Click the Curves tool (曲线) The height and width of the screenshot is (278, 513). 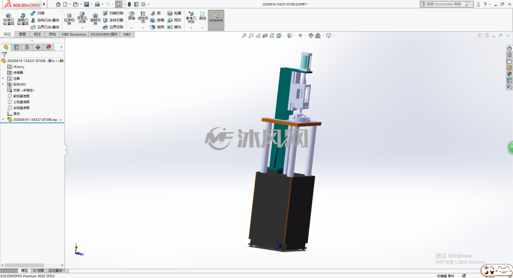[x=203, y=16]
